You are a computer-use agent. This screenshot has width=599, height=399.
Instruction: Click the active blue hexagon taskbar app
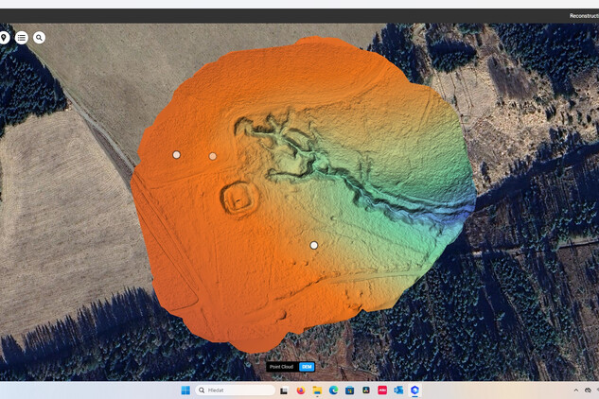tap(414, 390)
